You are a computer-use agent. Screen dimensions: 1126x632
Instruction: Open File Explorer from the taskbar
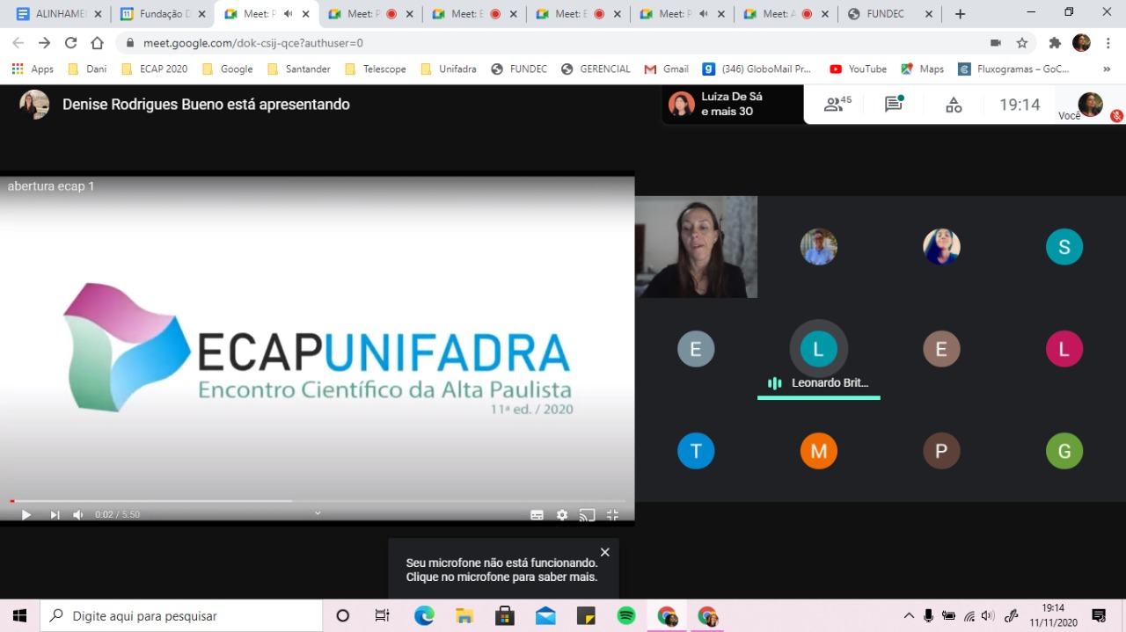464,615
